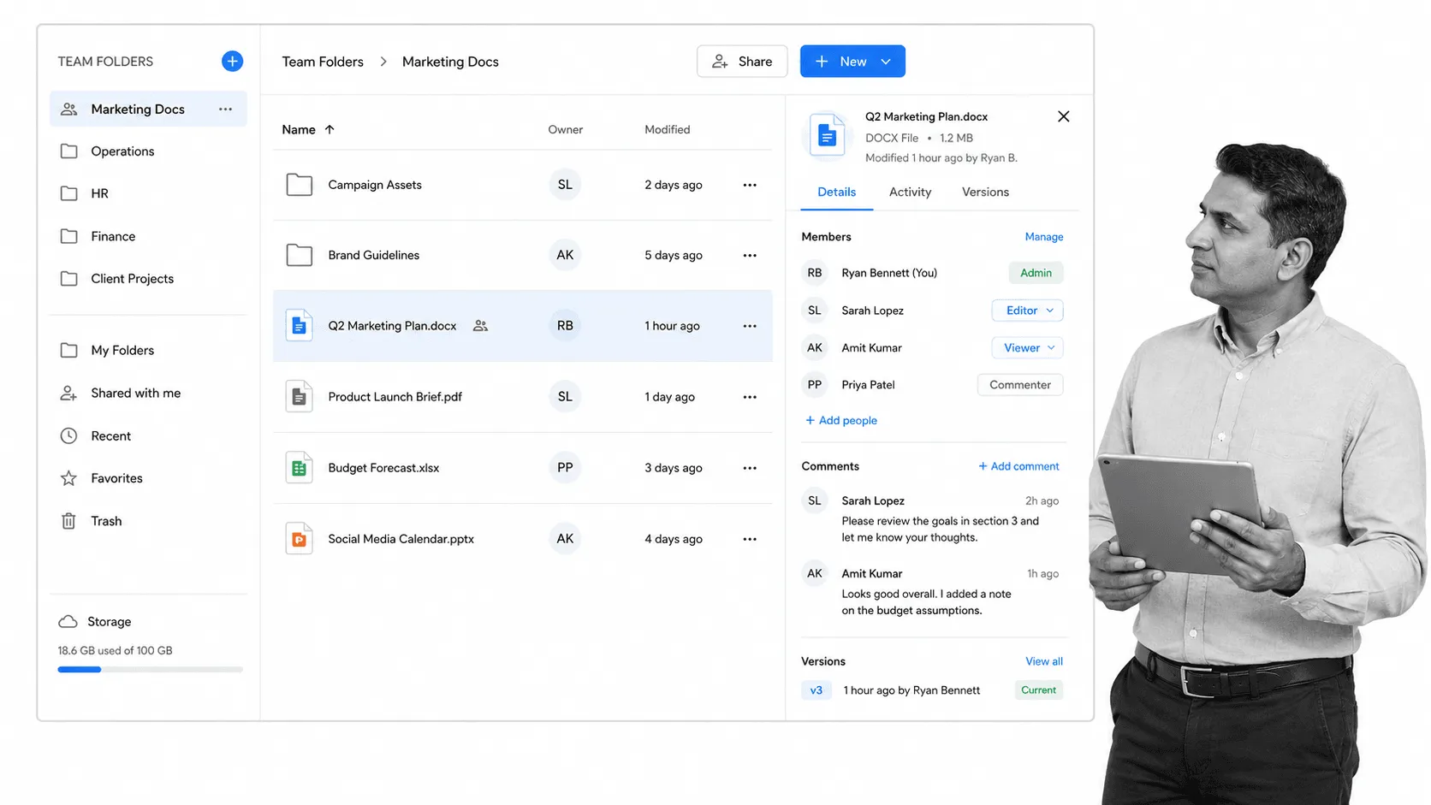Click the HR folder icon in sidebar
This screenshot has height=805, width=1431.
pos(69,193)
